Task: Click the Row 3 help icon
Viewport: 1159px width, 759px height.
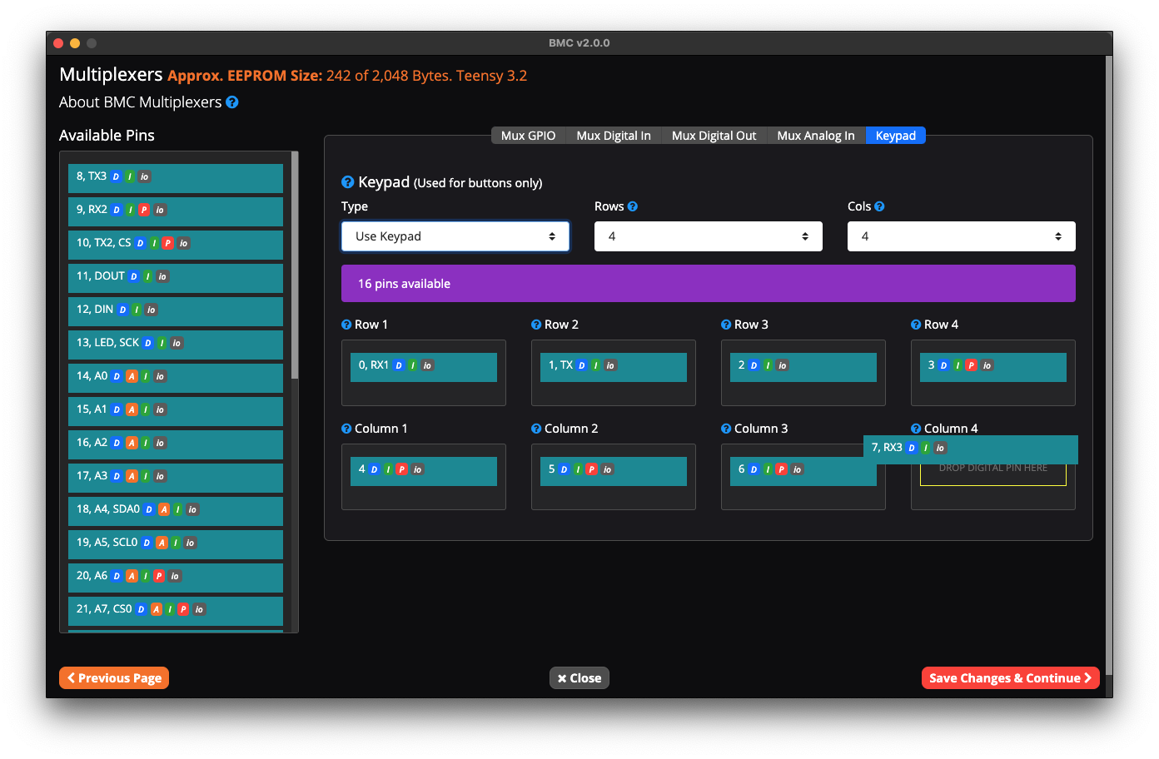Action: pyautogui.click(x=726, y=325)
